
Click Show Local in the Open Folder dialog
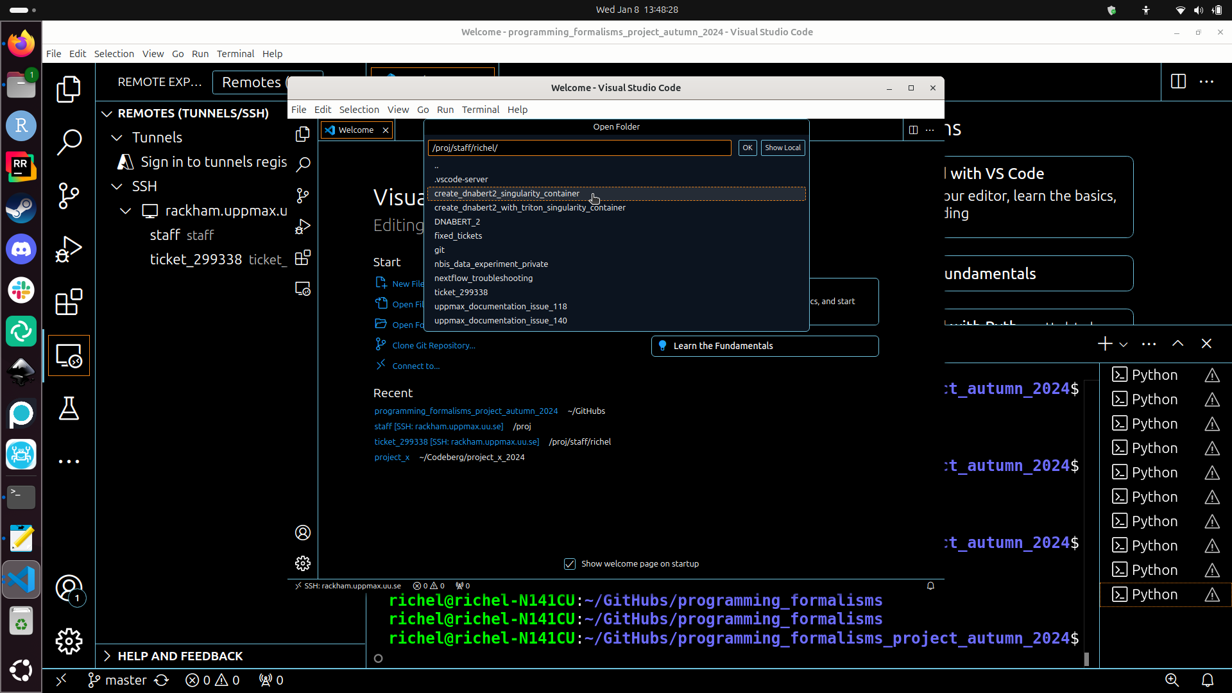(783, 148)
